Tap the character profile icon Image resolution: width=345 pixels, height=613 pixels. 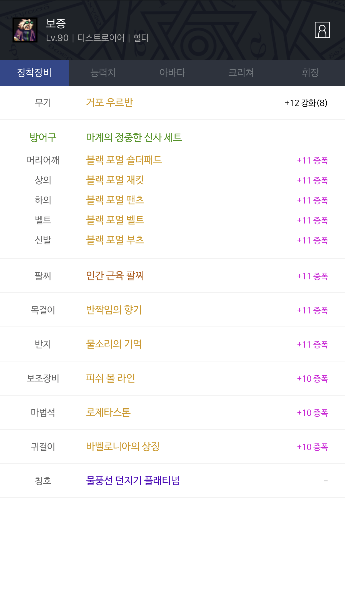[322, 30]
